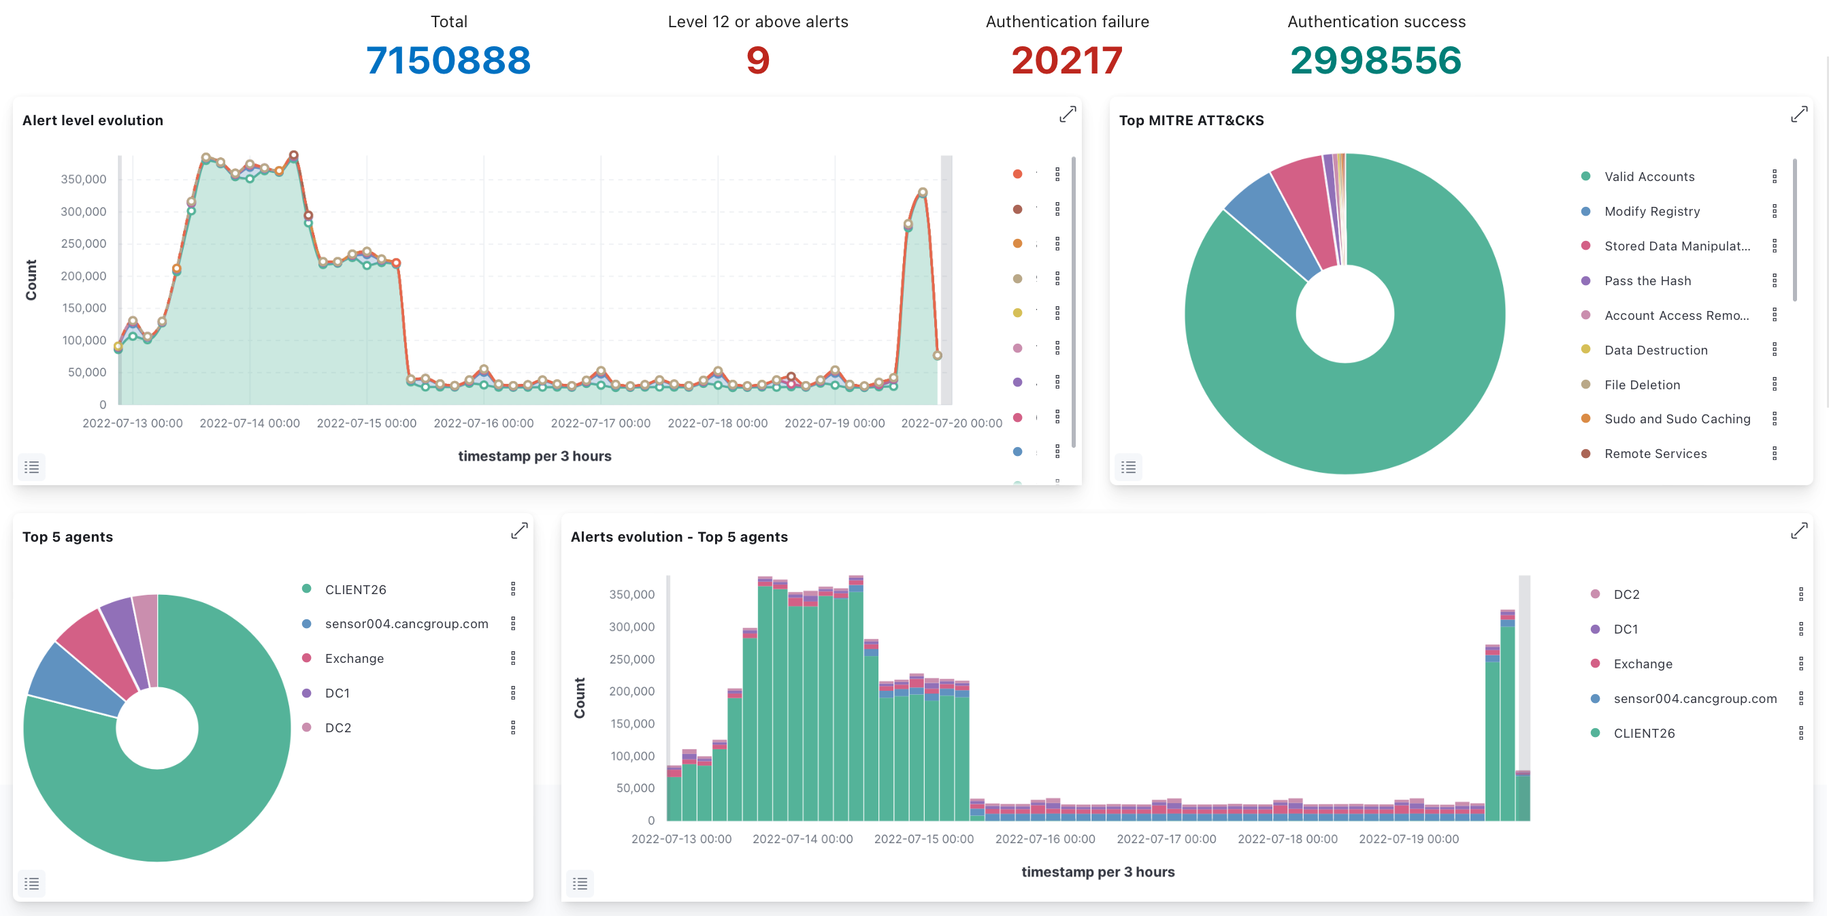The width and height of the screenshot is (1829, 916).
Task: Open options menu for DC2 in bar chart legend
Action: click(x=1800, y=594)
